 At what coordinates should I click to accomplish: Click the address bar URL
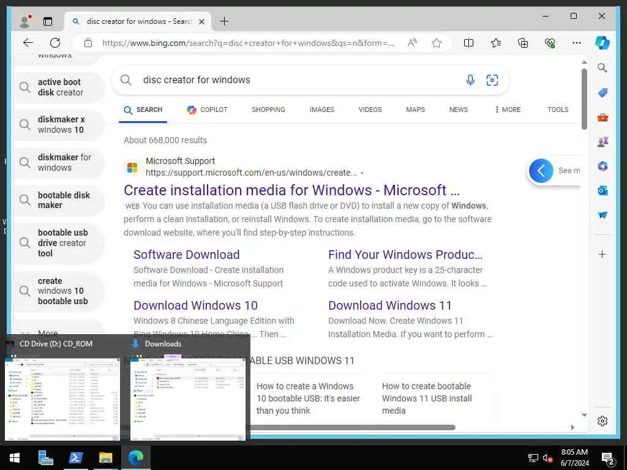(x=248, y=43)
